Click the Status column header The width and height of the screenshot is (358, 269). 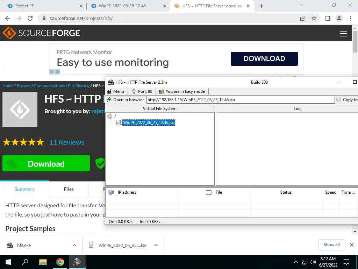coord(286,192)
